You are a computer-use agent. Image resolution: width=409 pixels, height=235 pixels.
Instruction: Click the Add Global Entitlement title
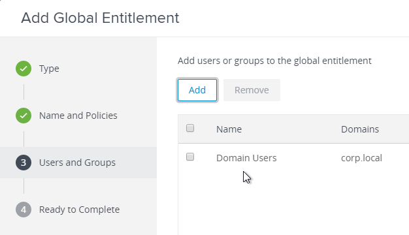[x=100, y=18]
